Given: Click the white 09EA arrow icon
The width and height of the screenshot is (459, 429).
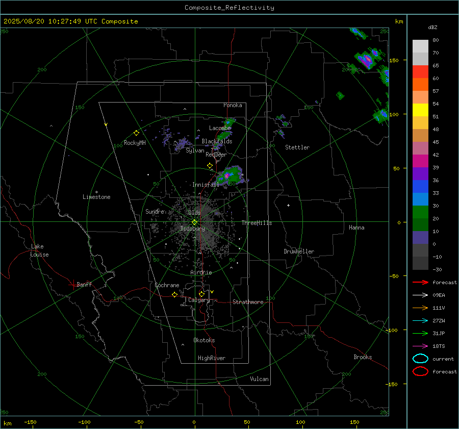Looking at the screenshot, I should [420, 295].
